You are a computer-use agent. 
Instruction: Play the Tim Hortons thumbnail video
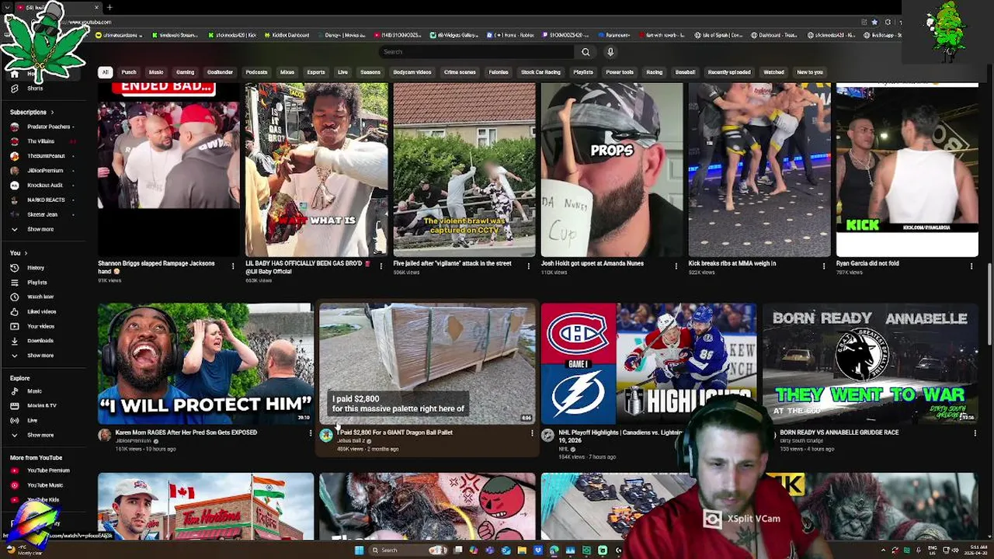click(206, 506)
